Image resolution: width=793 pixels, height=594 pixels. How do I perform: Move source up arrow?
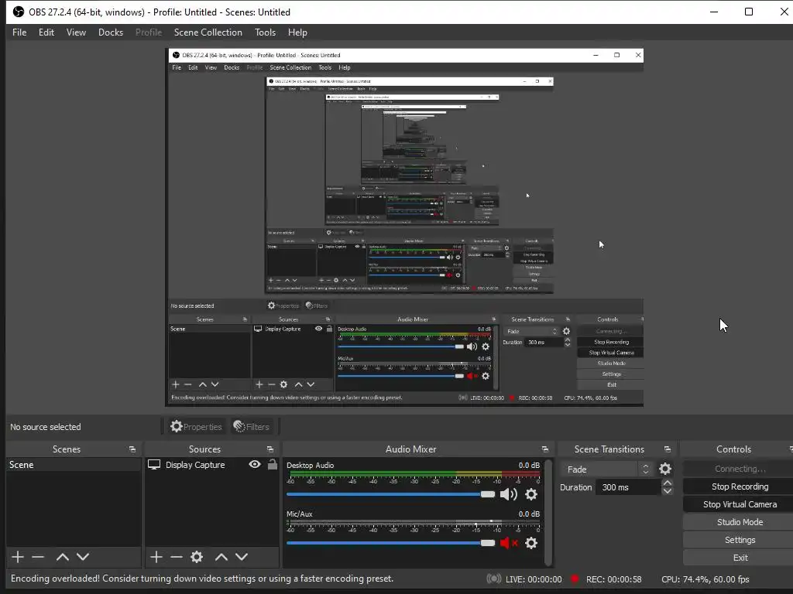(221, 557)
